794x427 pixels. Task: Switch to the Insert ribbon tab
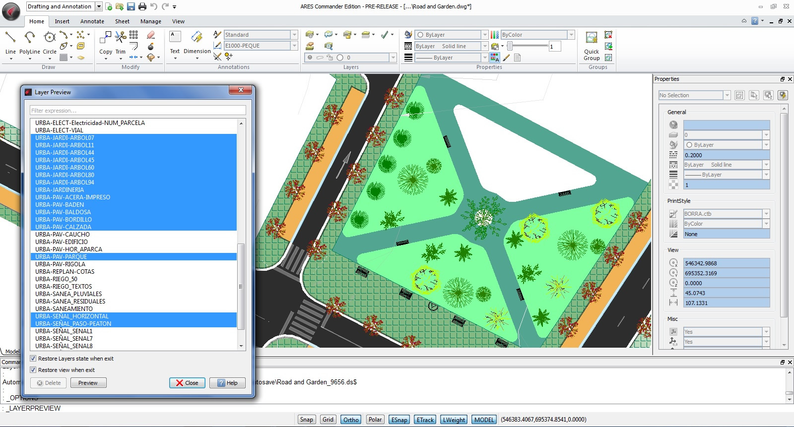[62, 21]
